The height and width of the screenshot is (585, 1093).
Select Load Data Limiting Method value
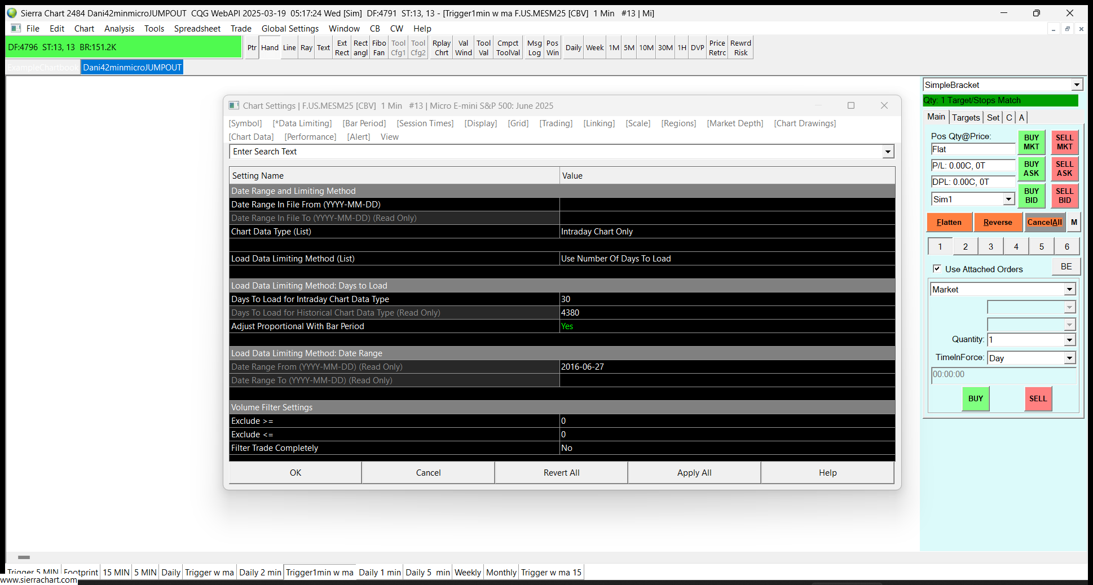[x=727, y=259]
